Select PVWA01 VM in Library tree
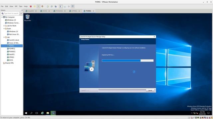 (11, 52)
